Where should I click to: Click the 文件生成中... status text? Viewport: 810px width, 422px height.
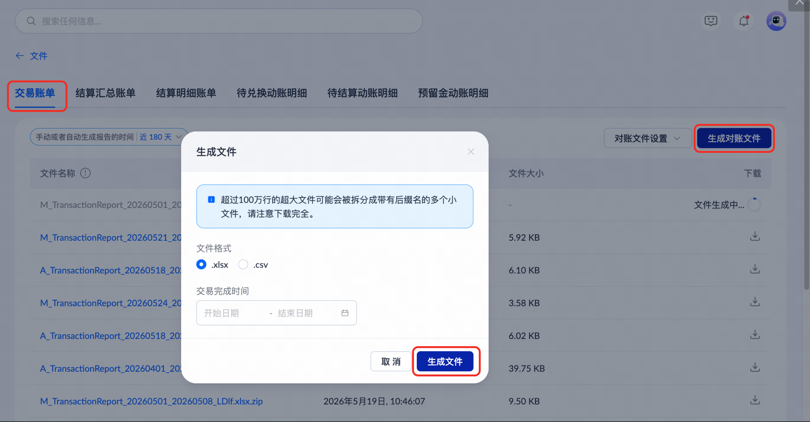(x=719, y=205)
